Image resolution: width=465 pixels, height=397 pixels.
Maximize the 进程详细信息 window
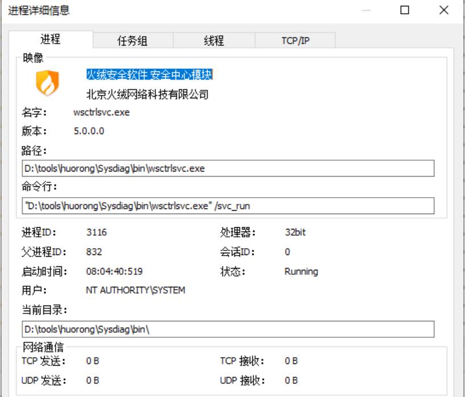tap(405, 10)
